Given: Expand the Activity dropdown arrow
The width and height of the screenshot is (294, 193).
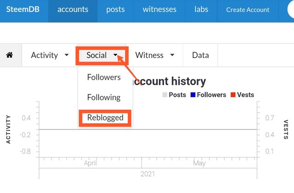Looking at the screenshot, I should pyautogui.click(x=67, y=55).
